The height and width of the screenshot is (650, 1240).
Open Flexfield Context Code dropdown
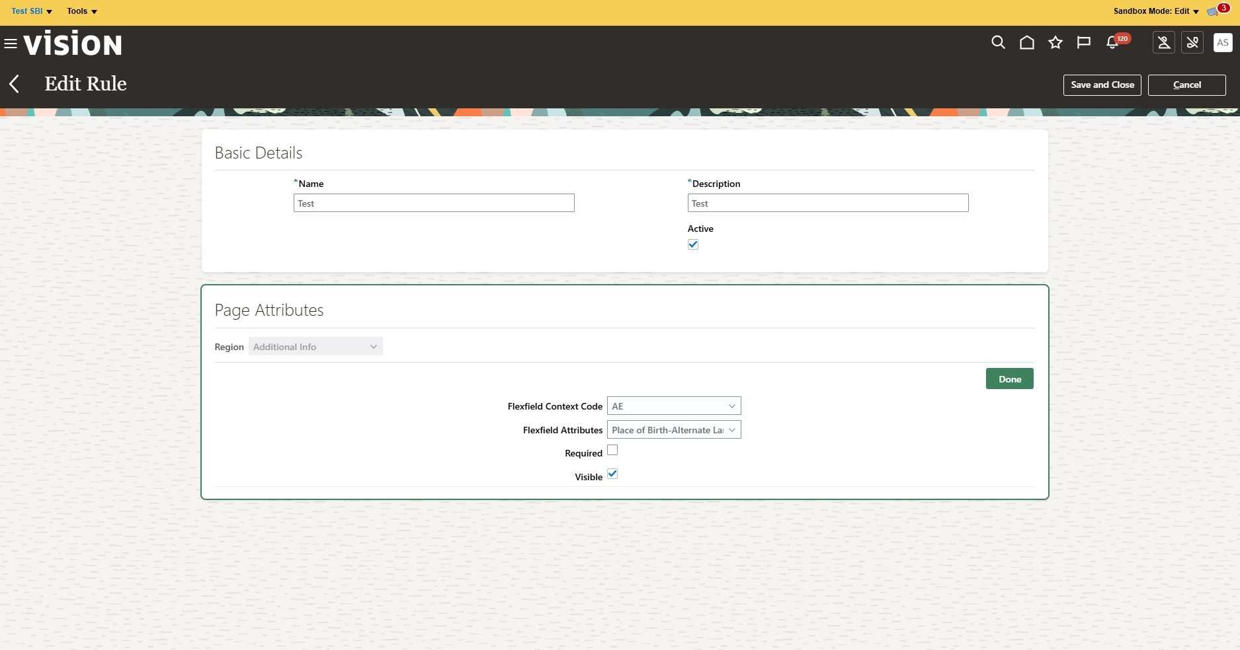point(674,406)
